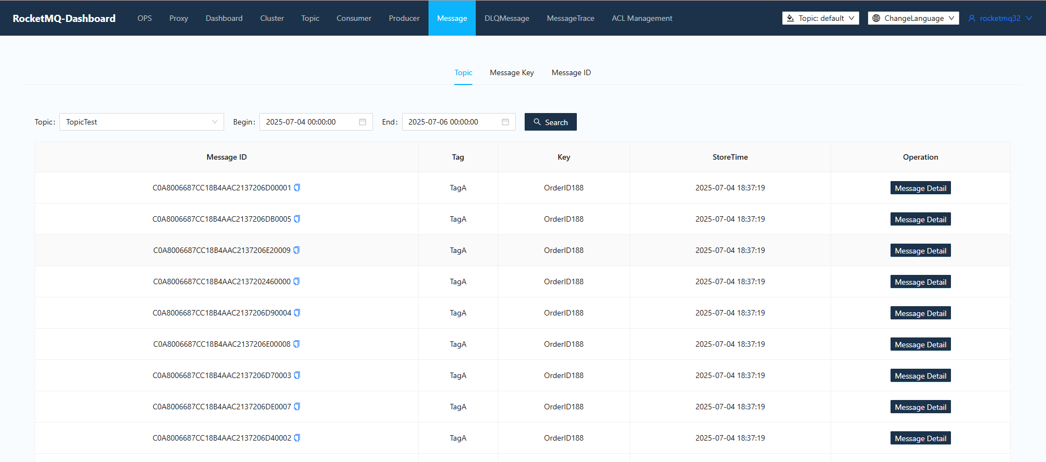
Task: Click the End date input 2025-07-06
Action: tap(459, 122)
